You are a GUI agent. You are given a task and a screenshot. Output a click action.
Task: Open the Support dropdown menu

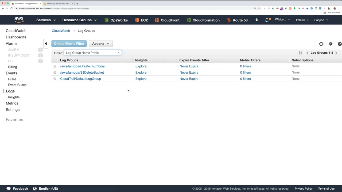(x=321, y=20)
